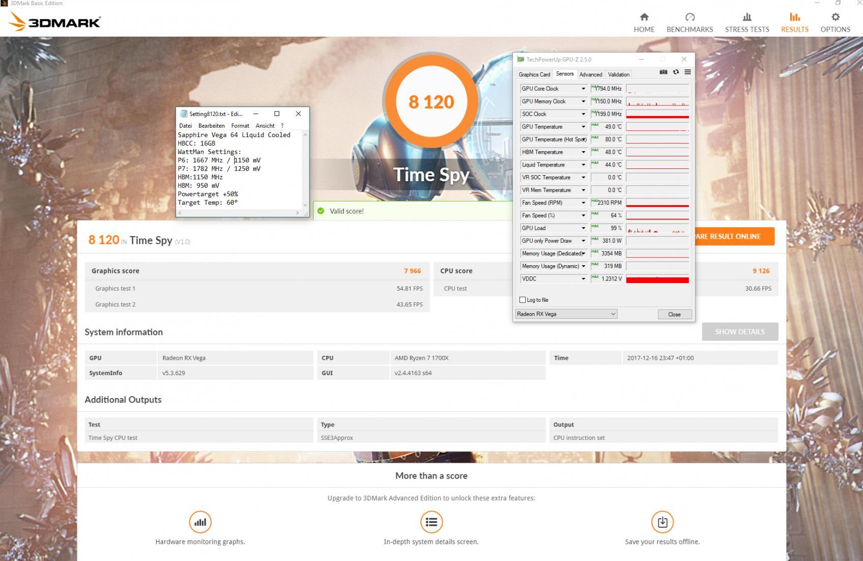Open the ? help menu in Notepad
This screenshot has width=863, height=561.
click(282, 126)
